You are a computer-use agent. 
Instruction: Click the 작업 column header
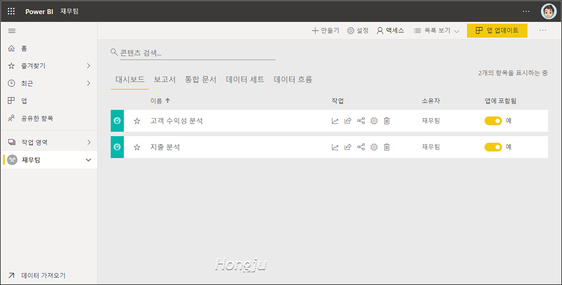coord(338,101)
